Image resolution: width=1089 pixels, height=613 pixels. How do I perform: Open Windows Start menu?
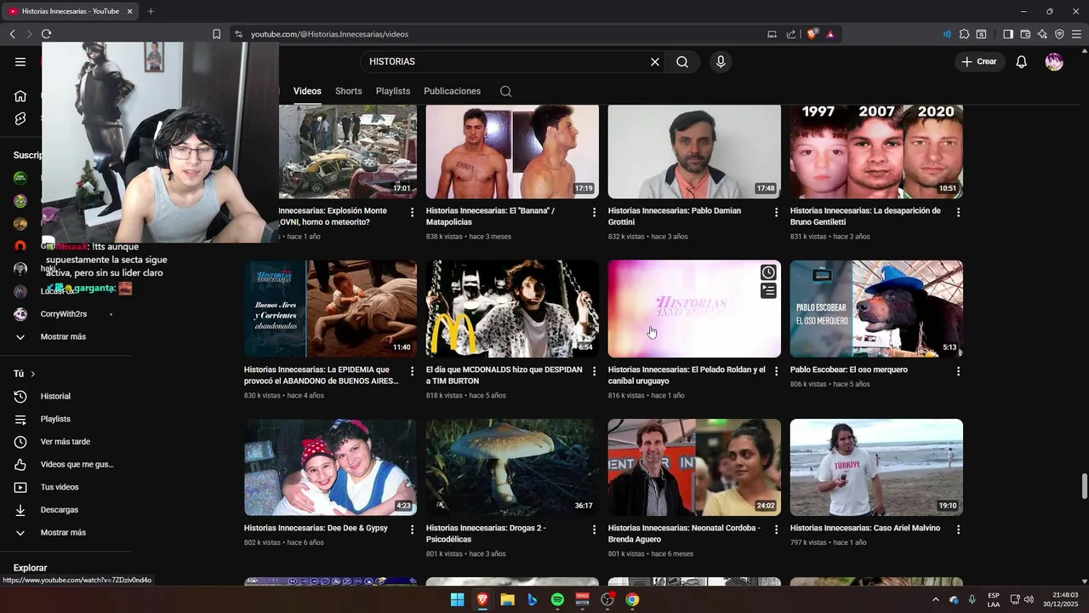coord(457,599)
